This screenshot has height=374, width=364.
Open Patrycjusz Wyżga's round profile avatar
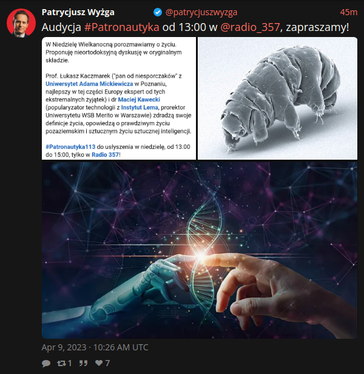21,23
